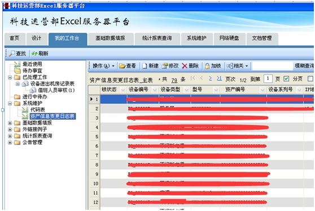Image resolution: width=315 pixels, height=211 pixels.
Task: Open the 相关 dropdown menu
Action: click(237, 66)
